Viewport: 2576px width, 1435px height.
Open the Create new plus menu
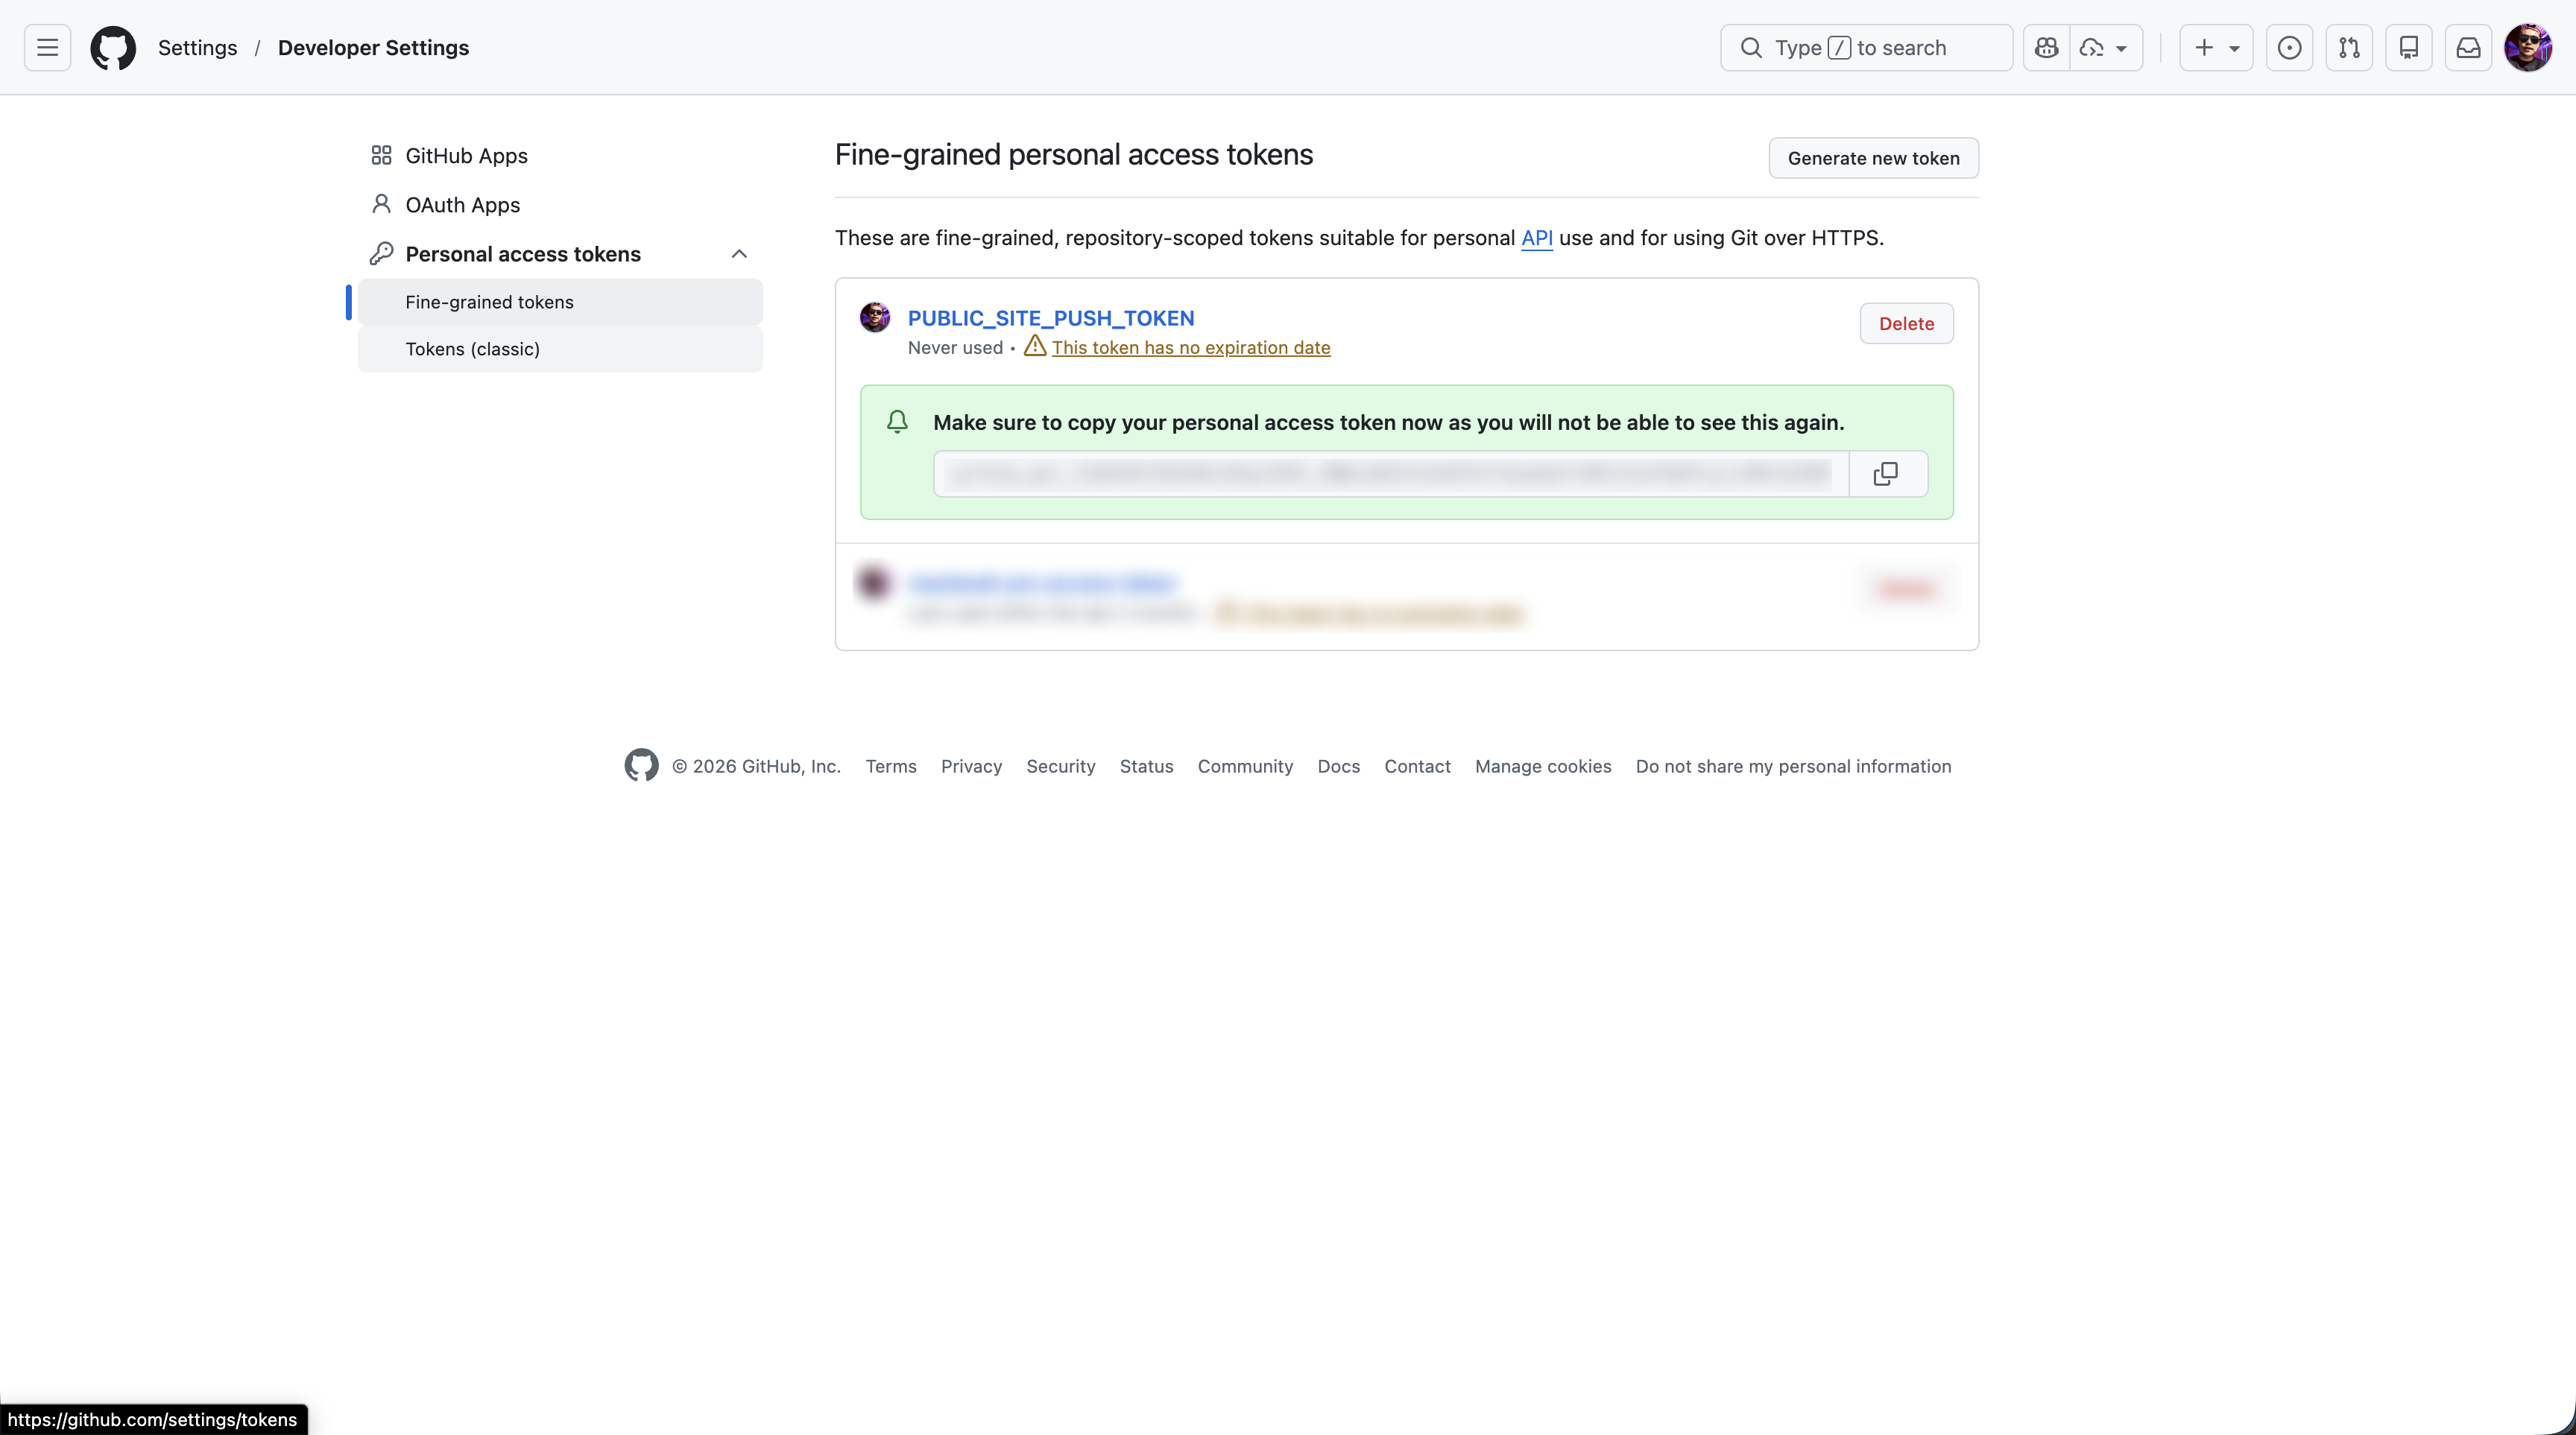click(2216, 48)
